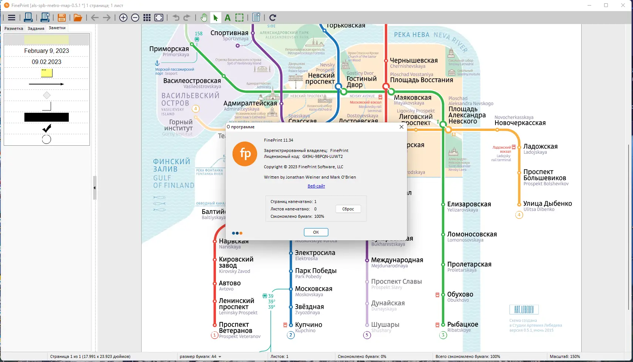Pick the diamond shape stamp

(47, 95)
